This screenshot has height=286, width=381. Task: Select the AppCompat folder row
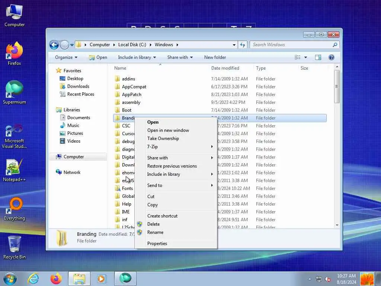coord(220,86)
